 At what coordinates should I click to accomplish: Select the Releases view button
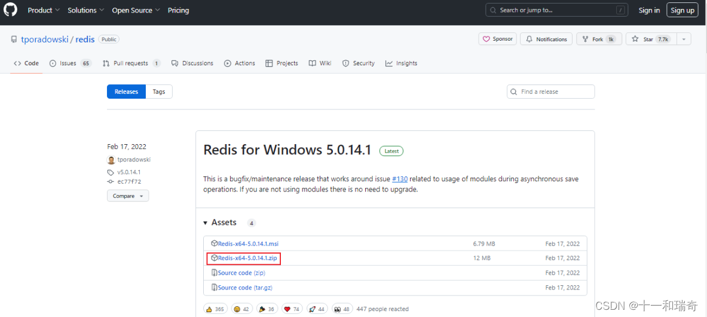[x=126, y=92]
